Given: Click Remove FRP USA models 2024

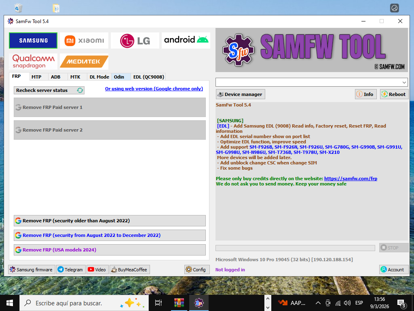Looking at the screenshot, I should pyautogui.click(x=110, y=250).
